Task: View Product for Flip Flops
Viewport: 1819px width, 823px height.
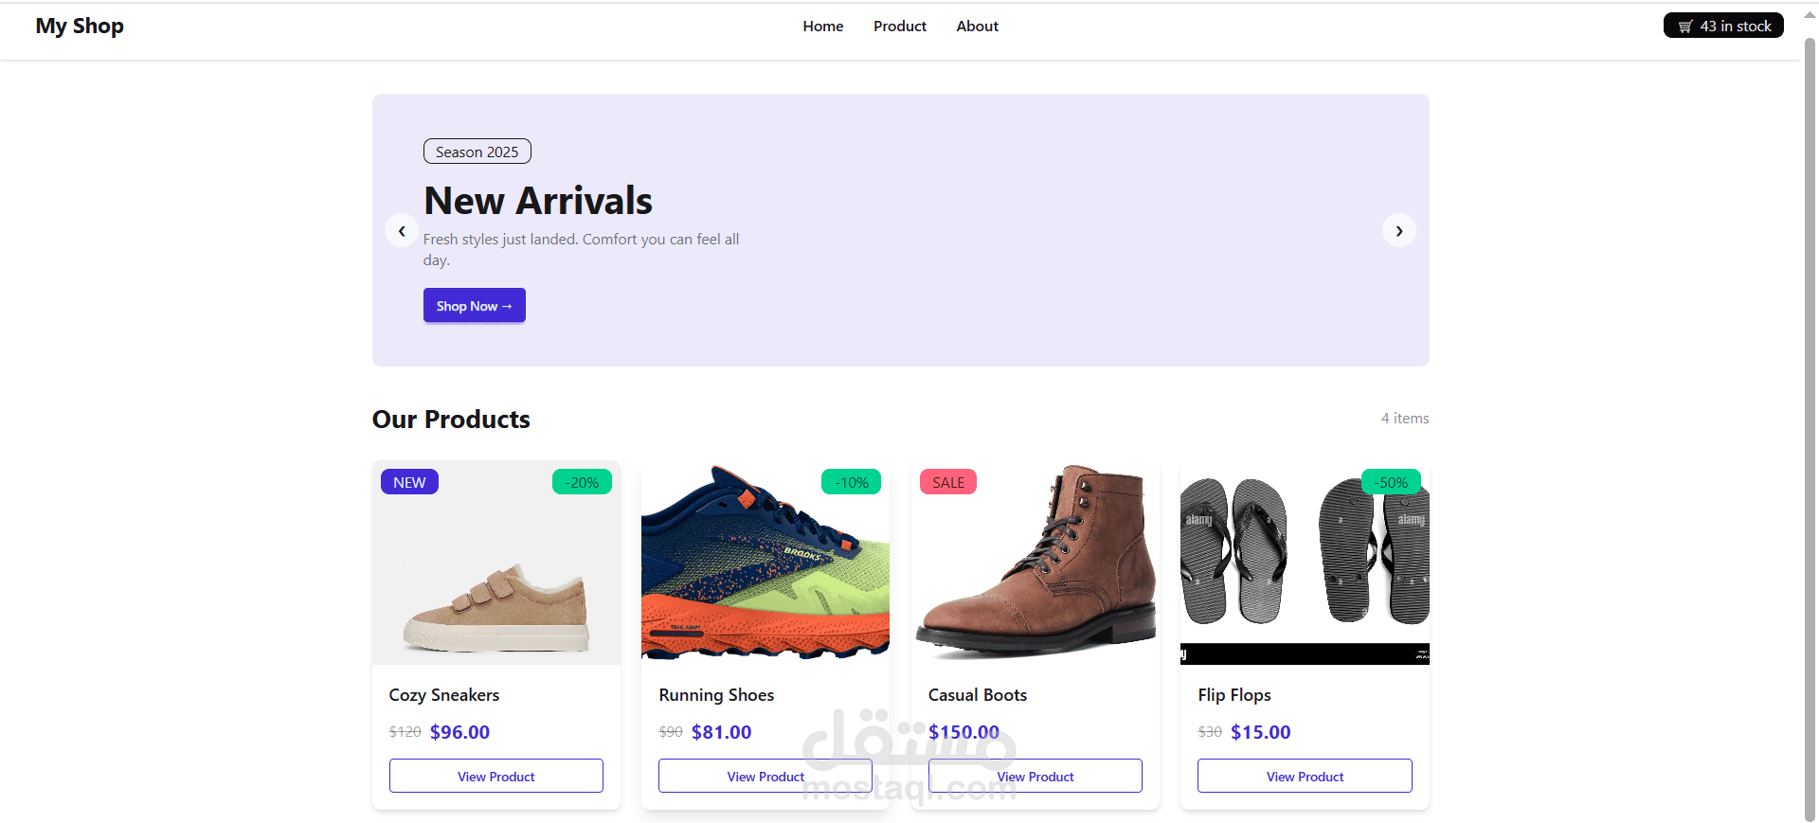Action: [x=1305, y=776]
